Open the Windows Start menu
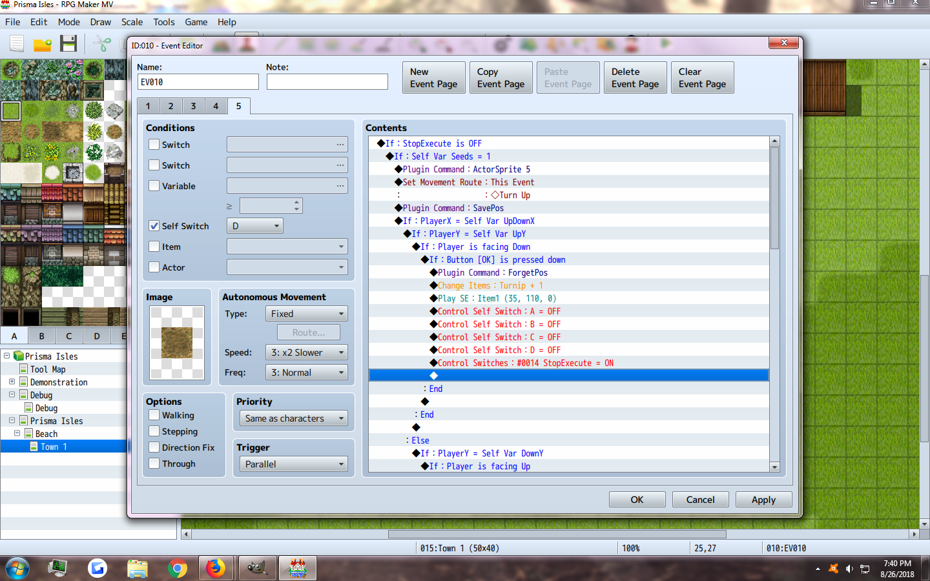This screenshot has width=930, height=581. coord(17,569)
